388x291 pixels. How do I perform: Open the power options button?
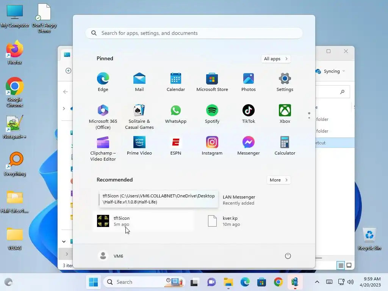(288, 256)
